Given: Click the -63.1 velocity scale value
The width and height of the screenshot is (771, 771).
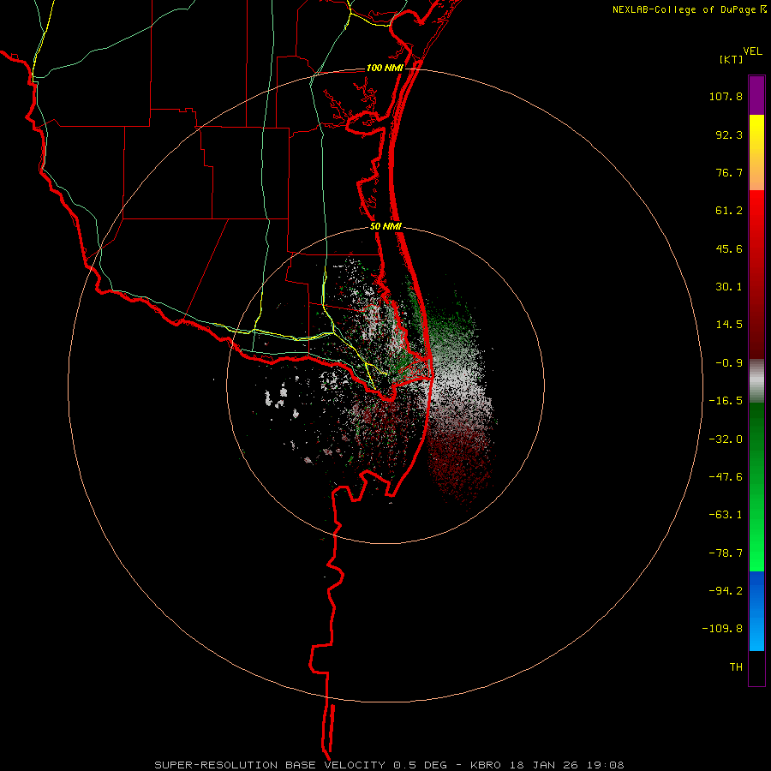Looking at the screenshot, I should (726, 515).
